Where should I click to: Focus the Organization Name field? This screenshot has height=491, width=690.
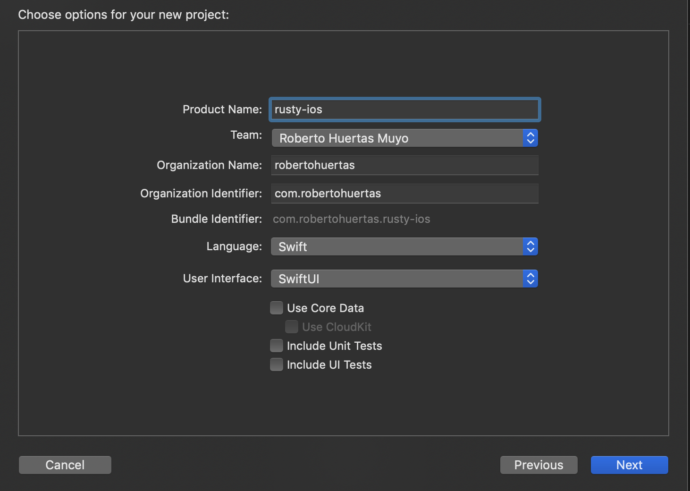(404, 165)
